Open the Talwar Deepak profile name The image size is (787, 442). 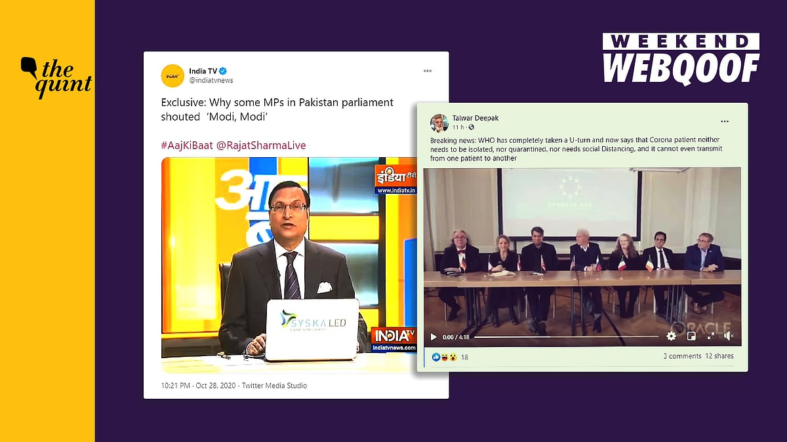tap(475, 119)
